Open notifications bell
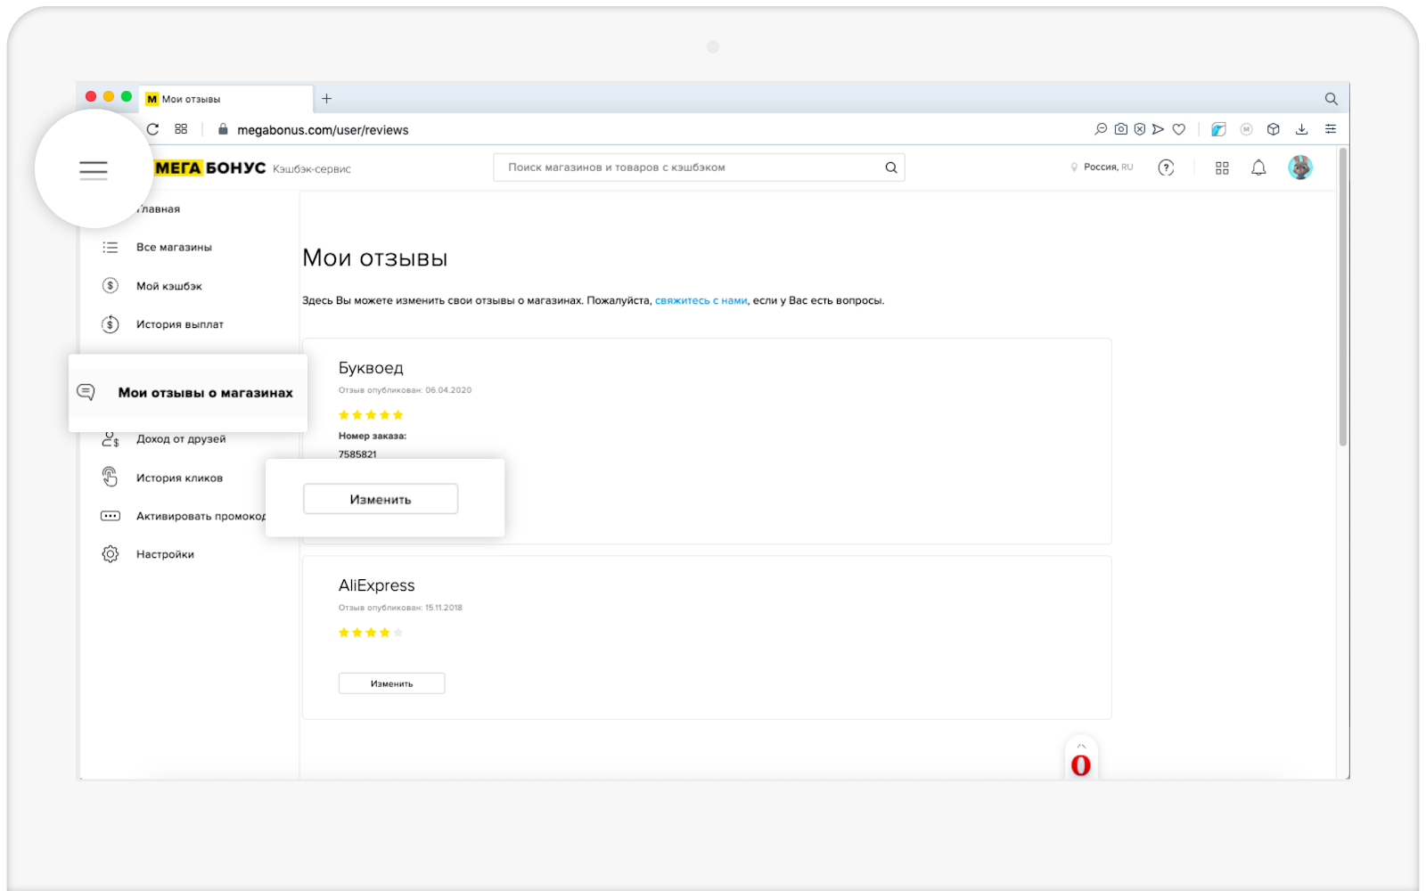1426x891 pixels. click(1258, 168)
